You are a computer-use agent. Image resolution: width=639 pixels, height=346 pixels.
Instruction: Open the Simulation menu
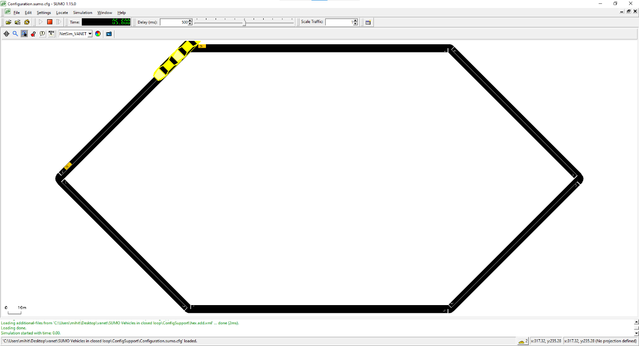pyautogui.click(x=82, y=13)
